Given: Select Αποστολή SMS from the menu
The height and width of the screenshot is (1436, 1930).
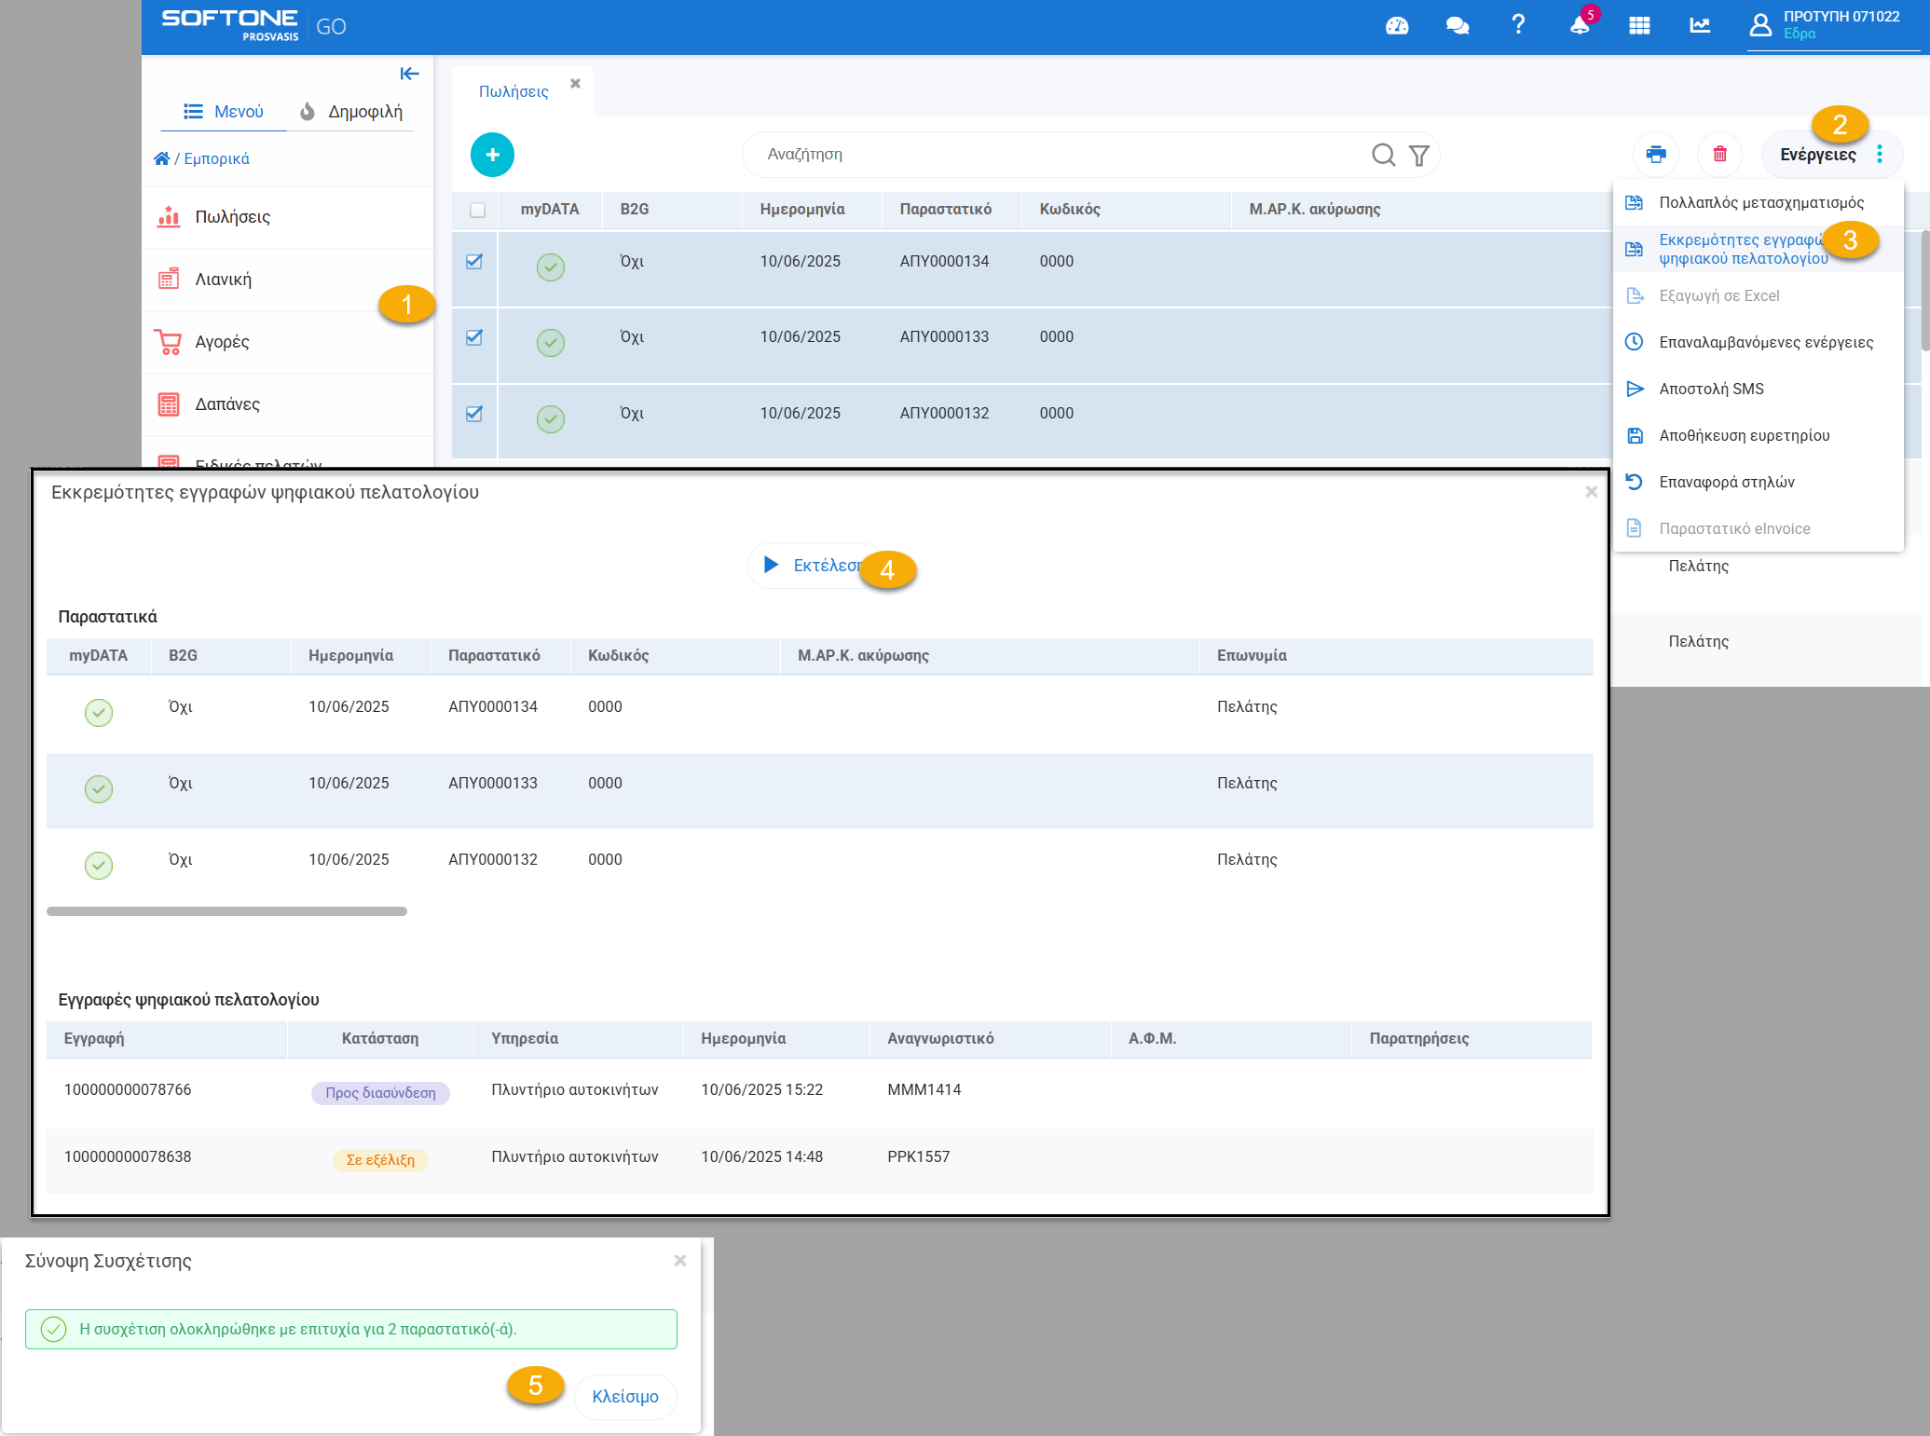Looking at the screenshot, I should (x=1711, y=390).
